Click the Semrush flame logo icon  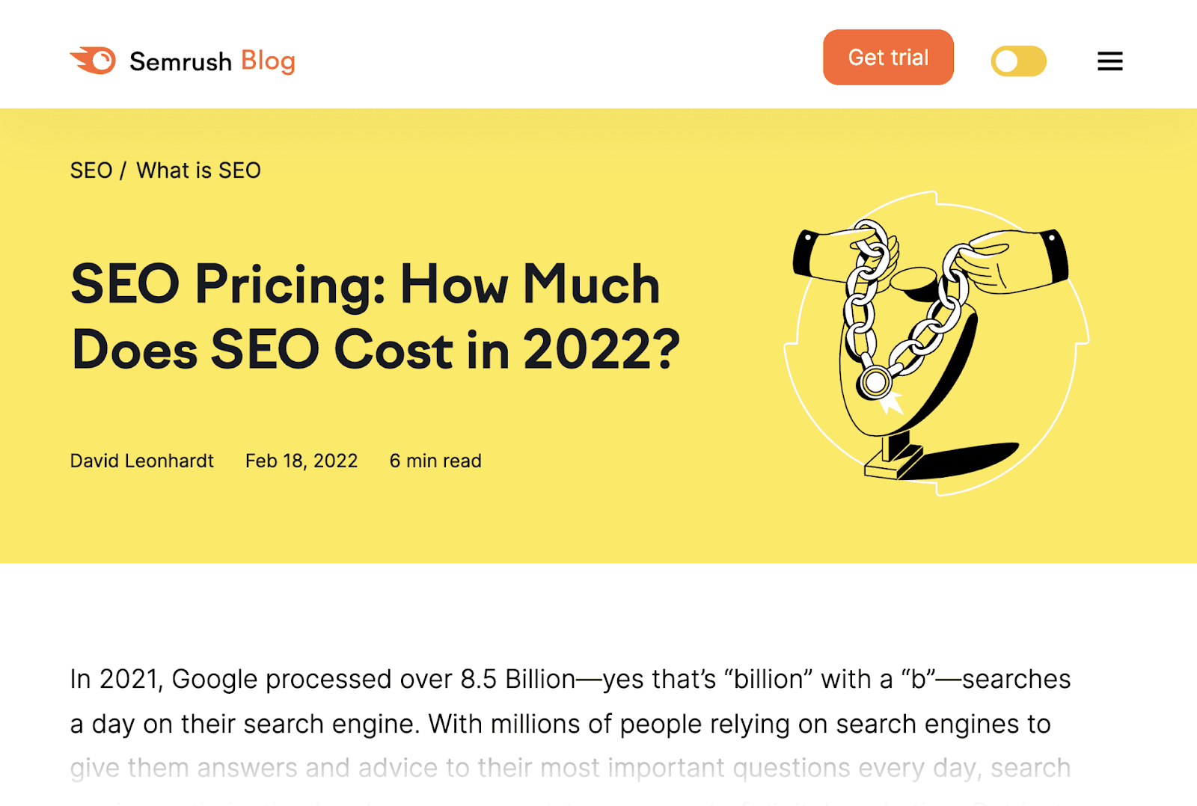pos(94,61)
